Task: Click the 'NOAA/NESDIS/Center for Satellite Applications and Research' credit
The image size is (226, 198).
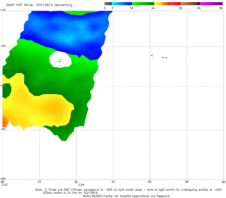Action: [126, 196]
